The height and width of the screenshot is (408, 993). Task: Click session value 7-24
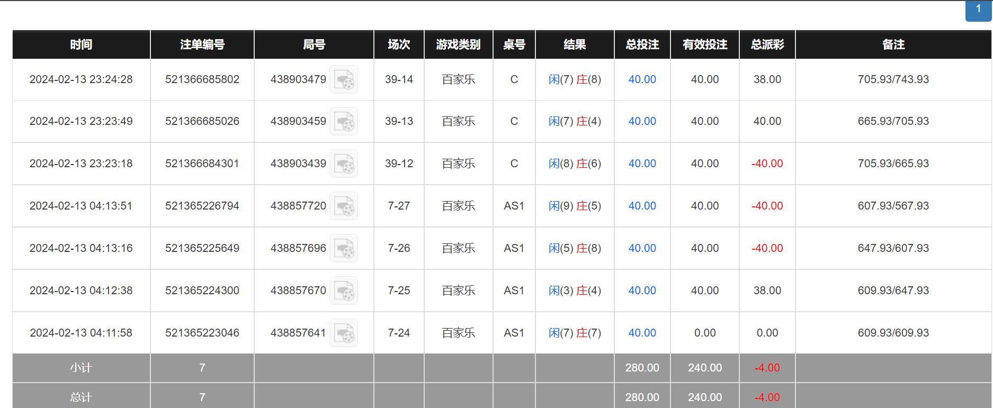click(x=399, y=333)
